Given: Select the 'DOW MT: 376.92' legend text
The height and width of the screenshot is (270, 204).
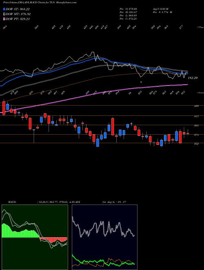Looking at the screenshot, I should [18, 14].
